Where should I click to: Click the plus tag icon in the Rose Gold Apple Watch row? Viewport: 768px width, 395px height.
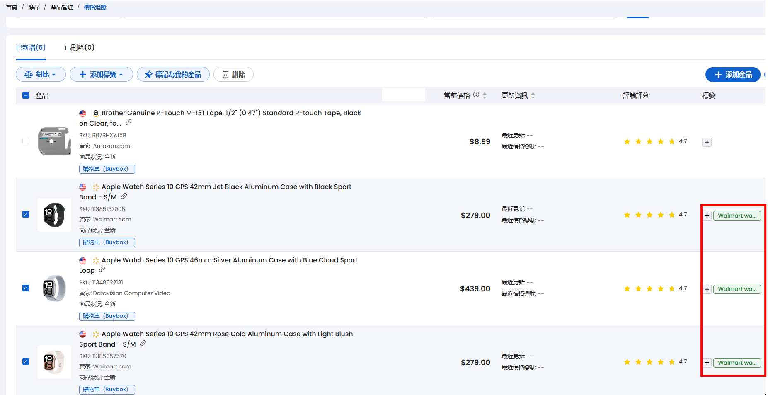point(707,363)
